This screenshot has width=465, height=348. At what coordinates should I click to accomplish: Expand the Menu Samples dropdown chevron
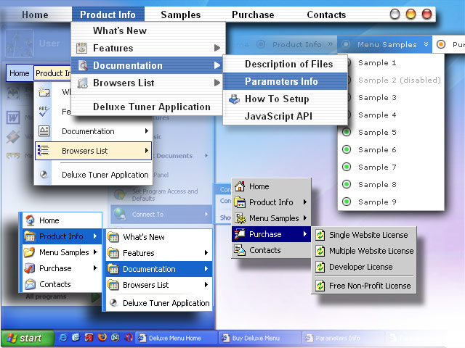click(426, 44)
